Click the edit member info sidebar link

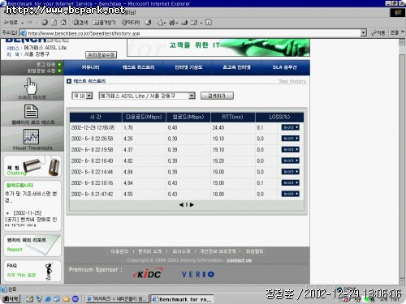44,71
